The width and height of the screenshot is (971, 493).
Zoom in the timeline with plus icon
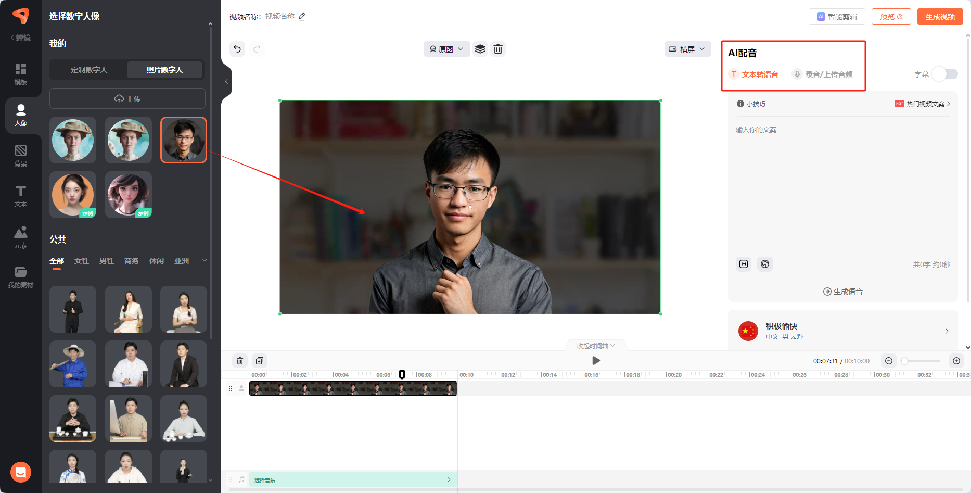tap(956, 361)
